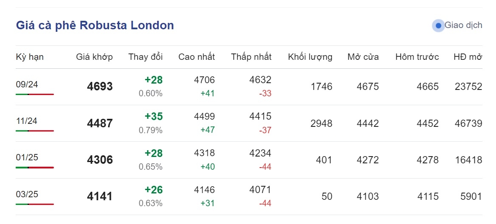
Task: Select the matched price 4487
Action: tap(100, 123)
